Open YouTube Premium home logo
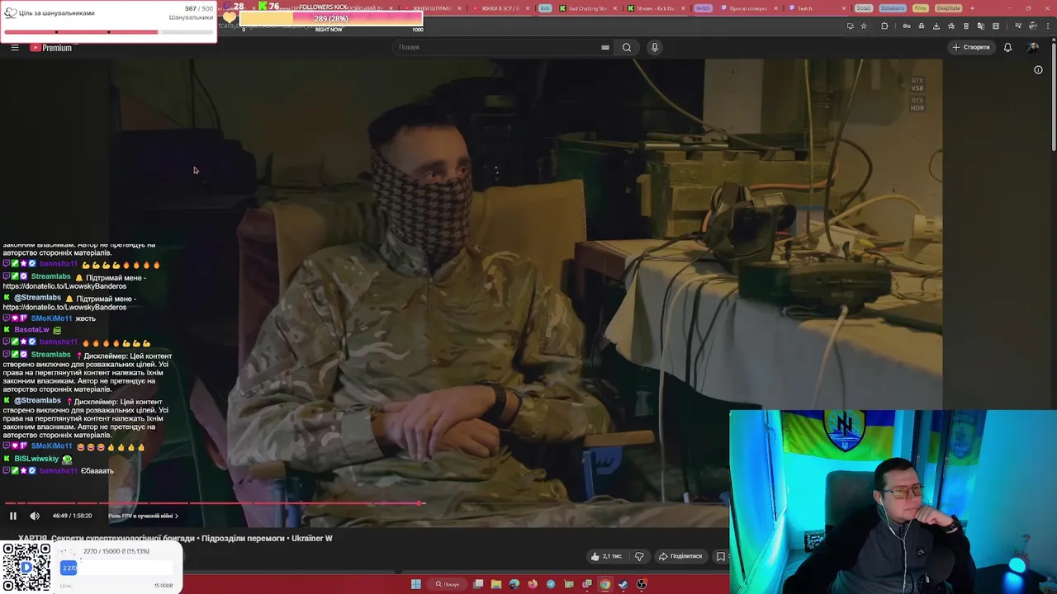 pyautogui.click(x=51, y=47)
